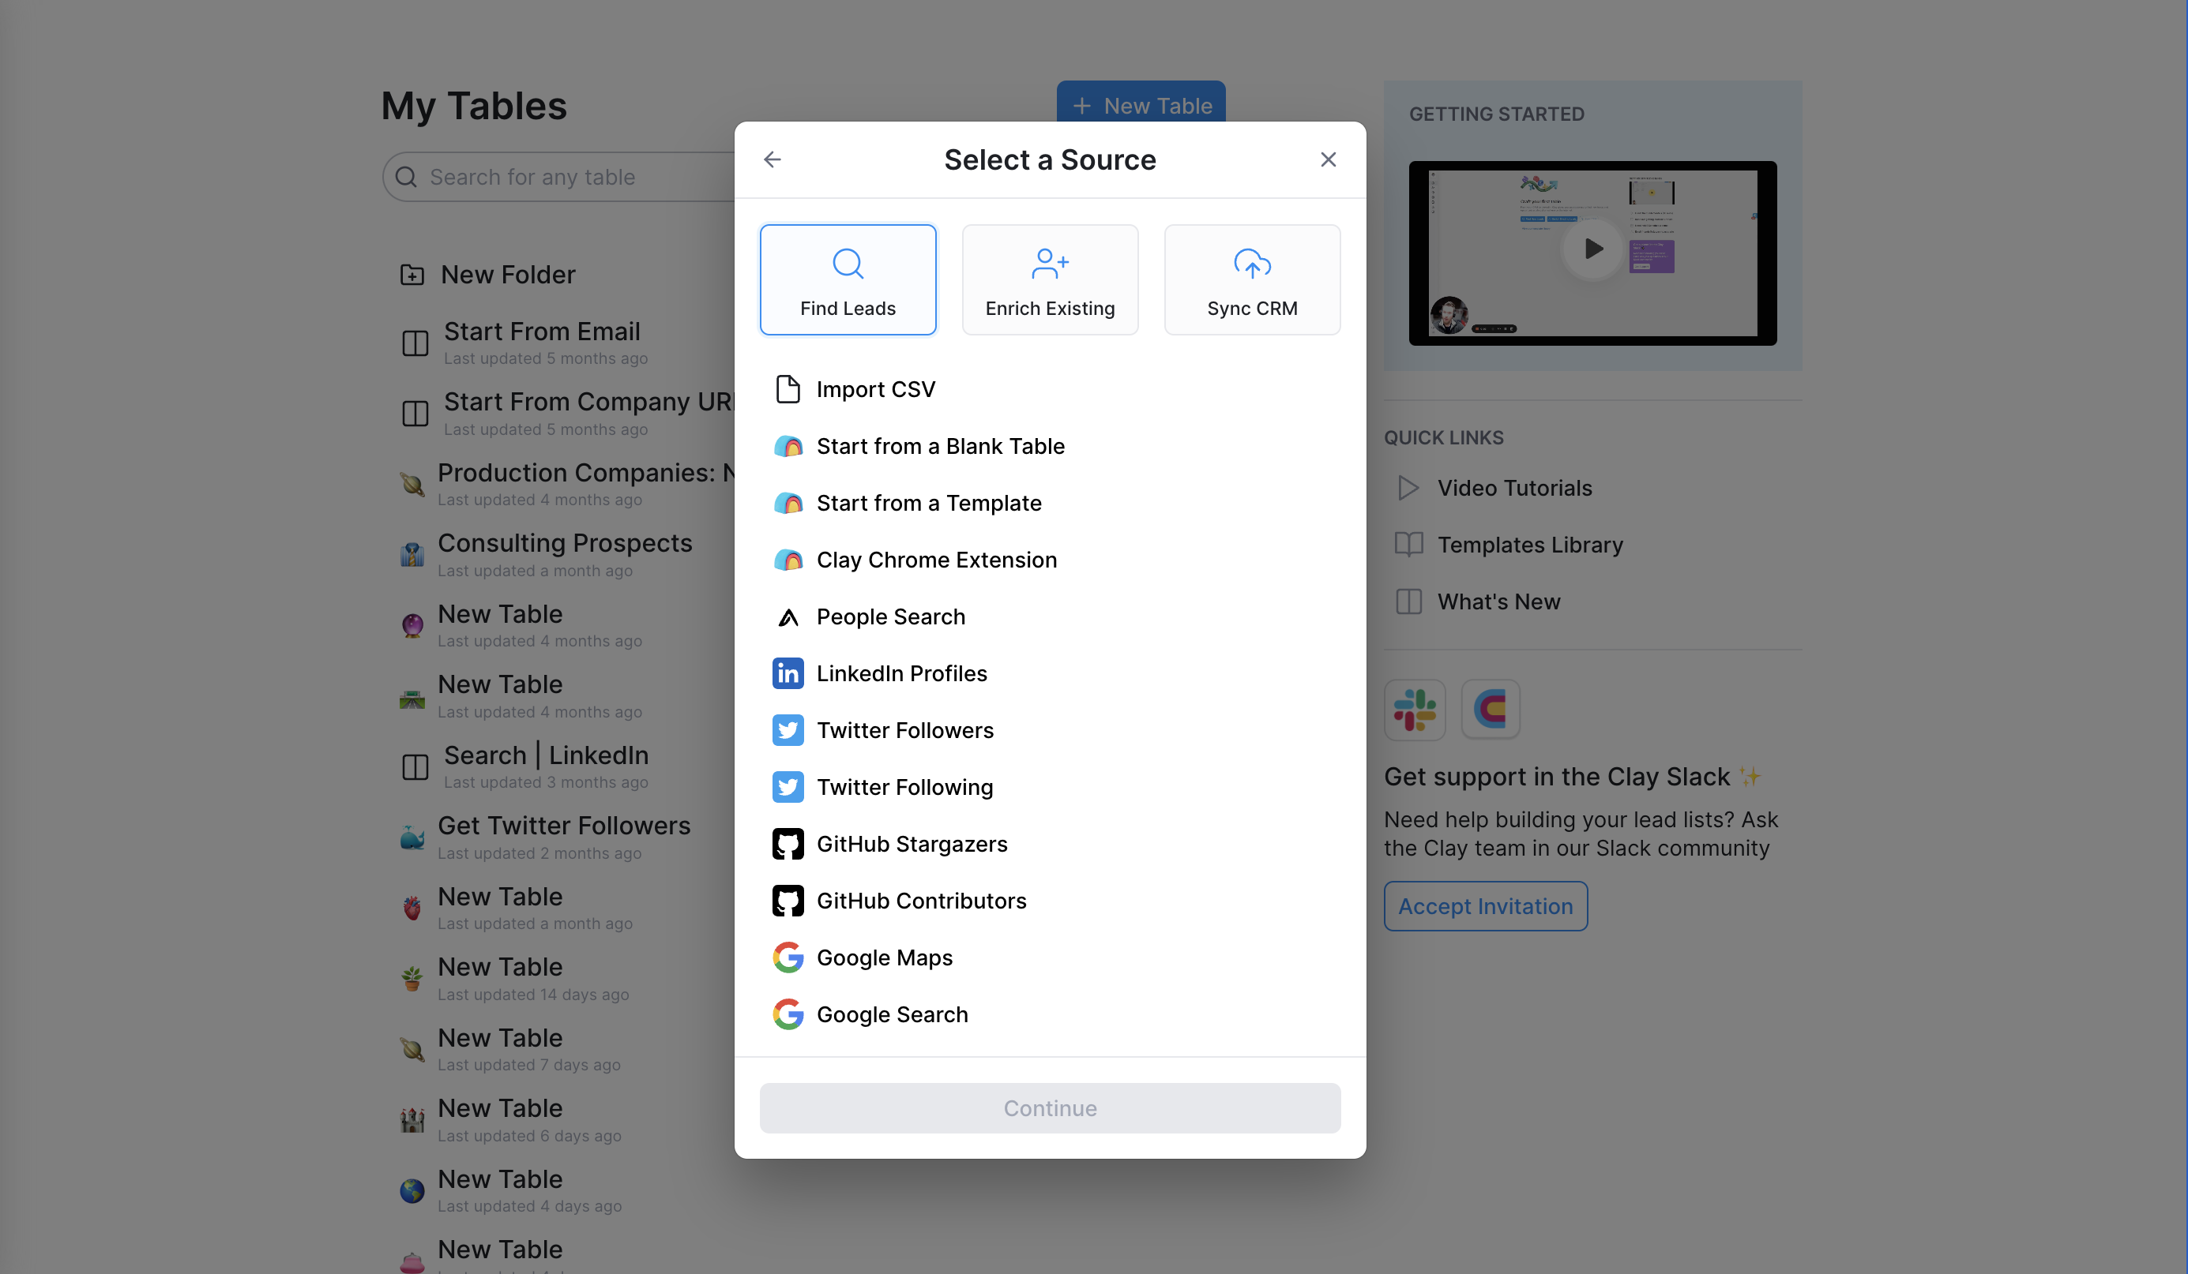Click the Search | LinkedIn table icon
Viewport: 2188px width, 1274px height.
[x=415, y=767]
